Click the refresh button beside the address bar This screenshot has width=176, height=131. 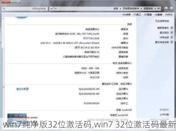coord(52,9)
